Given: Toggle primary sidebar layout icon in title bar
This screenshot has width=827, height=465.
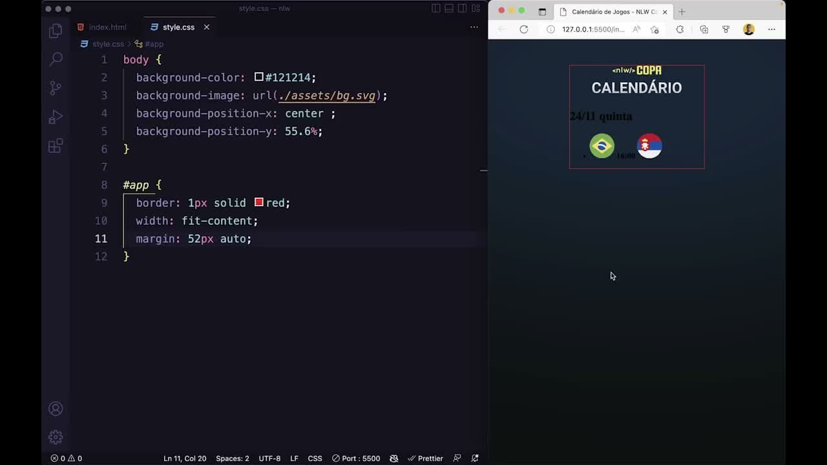Looking at the screenshot, I should (x=435, y=8).
